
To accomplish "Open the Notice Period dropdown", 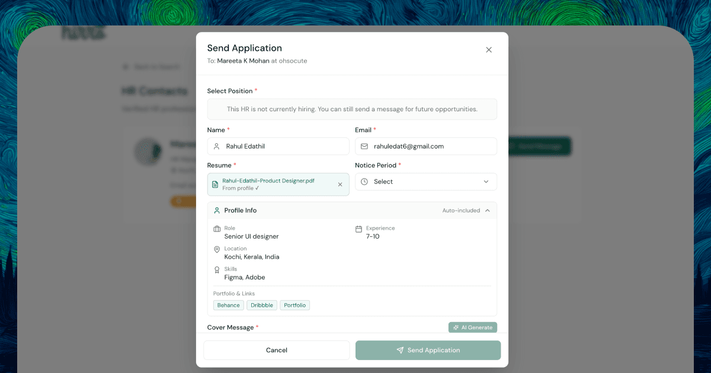I will click(x=425, y=182).
